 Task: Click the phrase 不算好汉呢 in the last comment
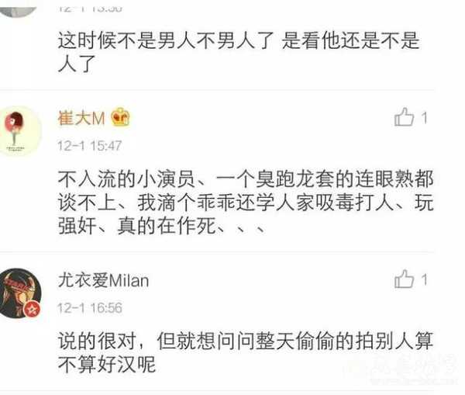pos(107,364)
